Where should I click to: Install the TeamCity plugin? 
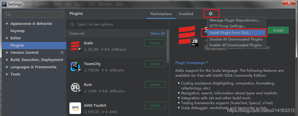coord(155,64)
